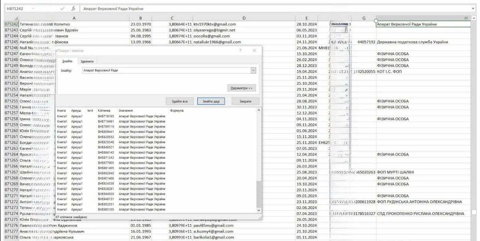Expand the formula bar using right chevron
This screenshot has width=480, height=241.
tap(473, 9)
